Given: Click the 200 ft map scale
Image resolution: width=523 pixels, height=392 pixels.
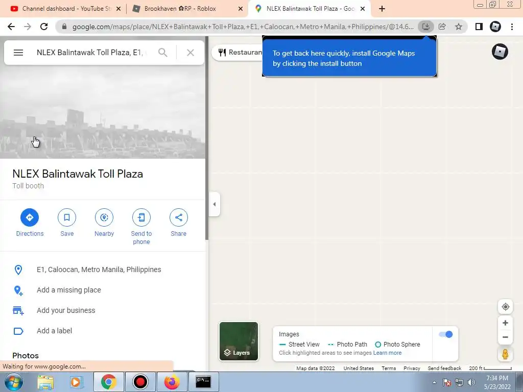Looking at the screenshot, I should tap(490, 369).
